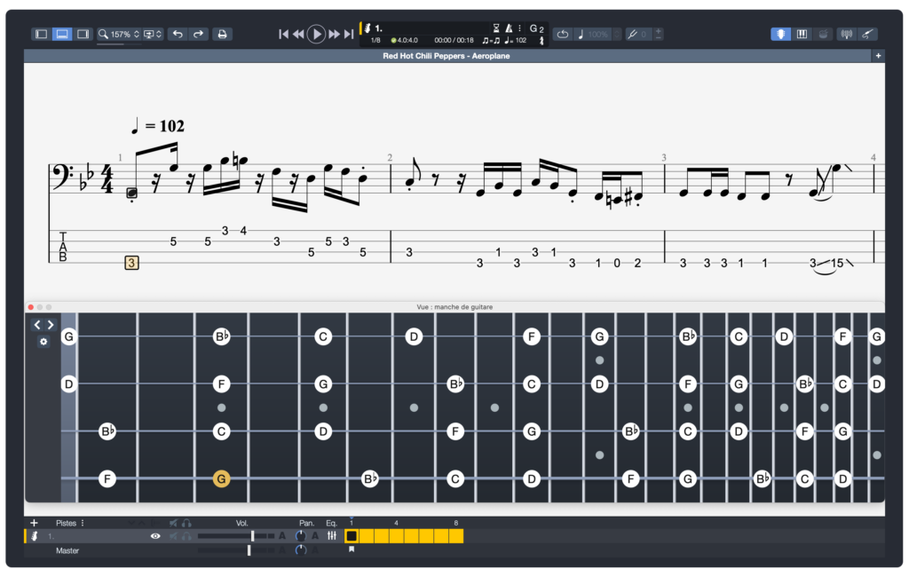Click highlighted G note on lowest string
The height and width of the screenshot is (577, 909).
(221, 478)
